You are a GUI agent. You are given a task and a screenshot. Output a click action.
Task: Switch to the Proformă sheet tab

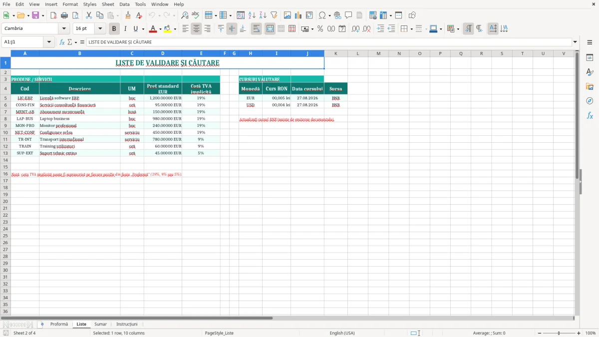pyautogui.click(x=59, y=324)
